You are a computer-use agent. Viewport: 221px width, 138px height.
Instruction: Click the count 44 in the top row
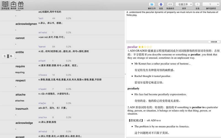click(54, 18)
